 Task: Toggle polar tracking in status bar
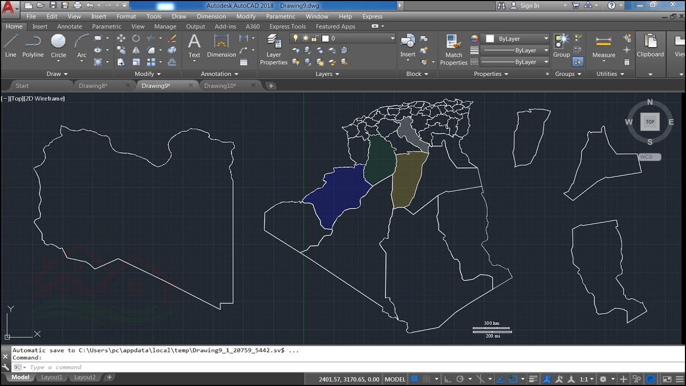(460, 379)
